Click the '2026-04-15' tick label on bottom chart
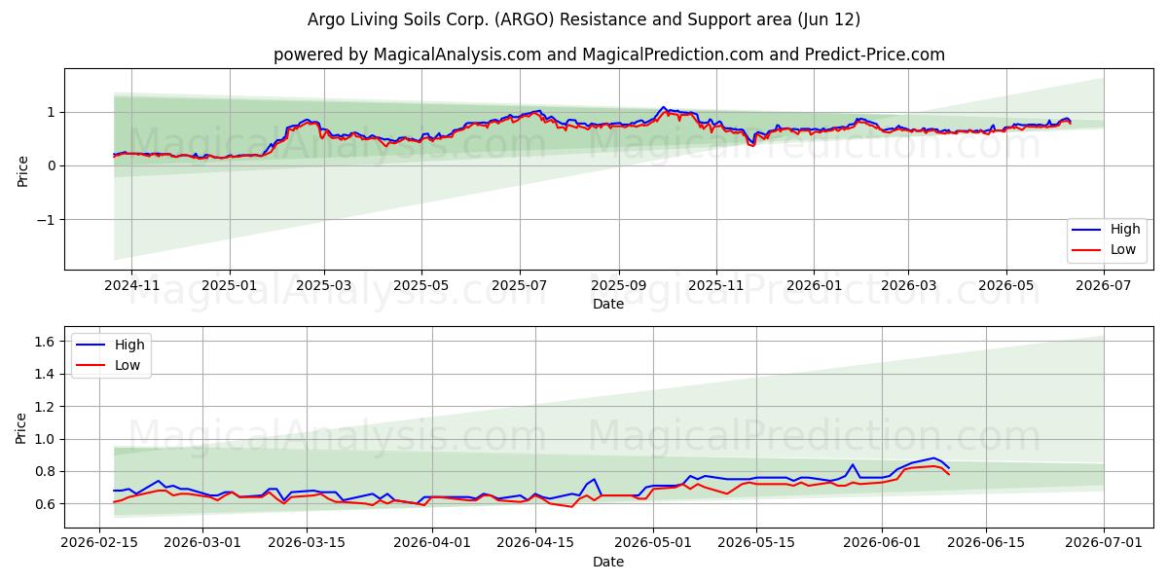This screenshot has height=584, width=1168. click(537, 544)
